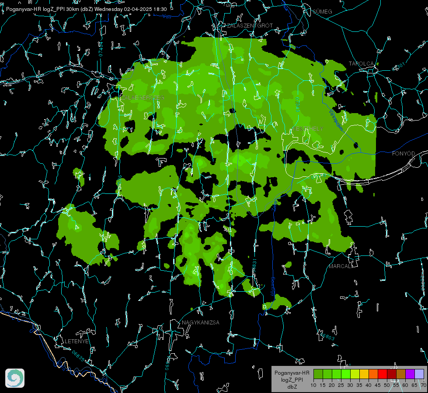Select the 55-60 dBZ brown swatch

click(x=401, y=374)
